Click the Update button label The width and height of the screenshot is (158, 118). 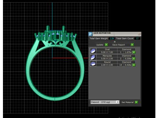click(x=100, y=45)
